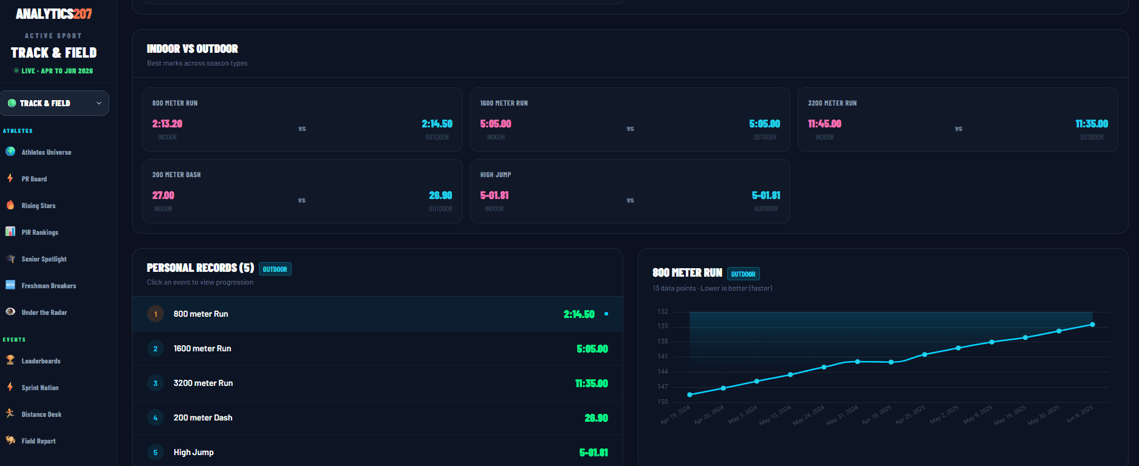1139x466 pixels.
Task: Open the 200 meter Dash record
Action: [x=377, y=417]
